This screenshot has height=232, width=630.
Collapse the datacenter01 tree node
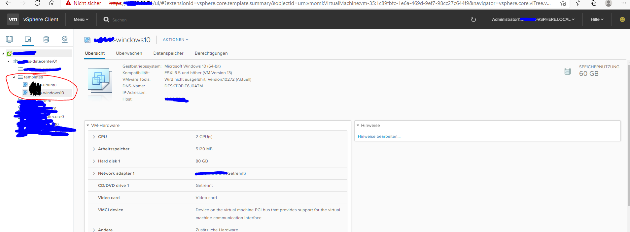point(8,61)
